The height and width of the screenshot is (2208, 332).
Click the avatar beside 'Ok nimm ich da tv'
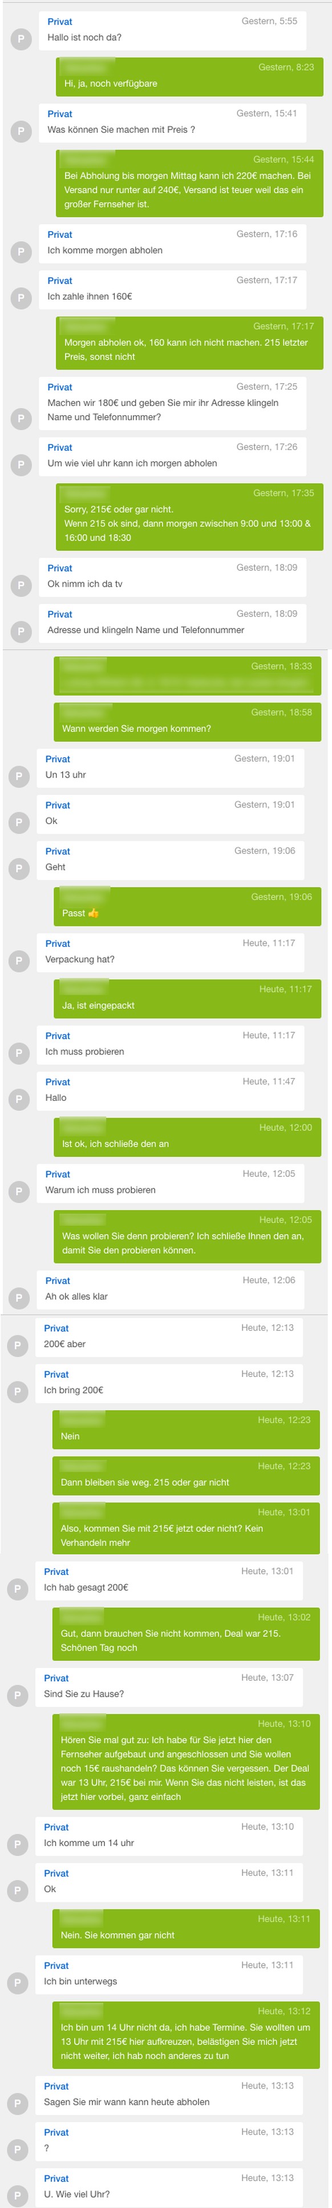click(x=22, y=586)
